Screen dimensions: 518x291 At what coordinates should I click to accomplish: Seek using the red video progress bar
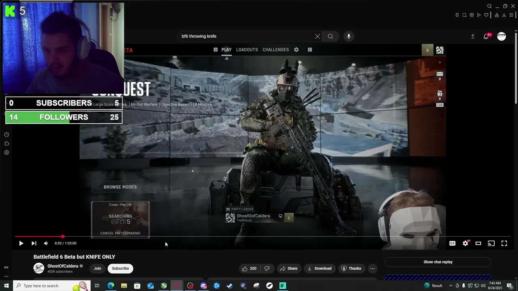(263, 236)
